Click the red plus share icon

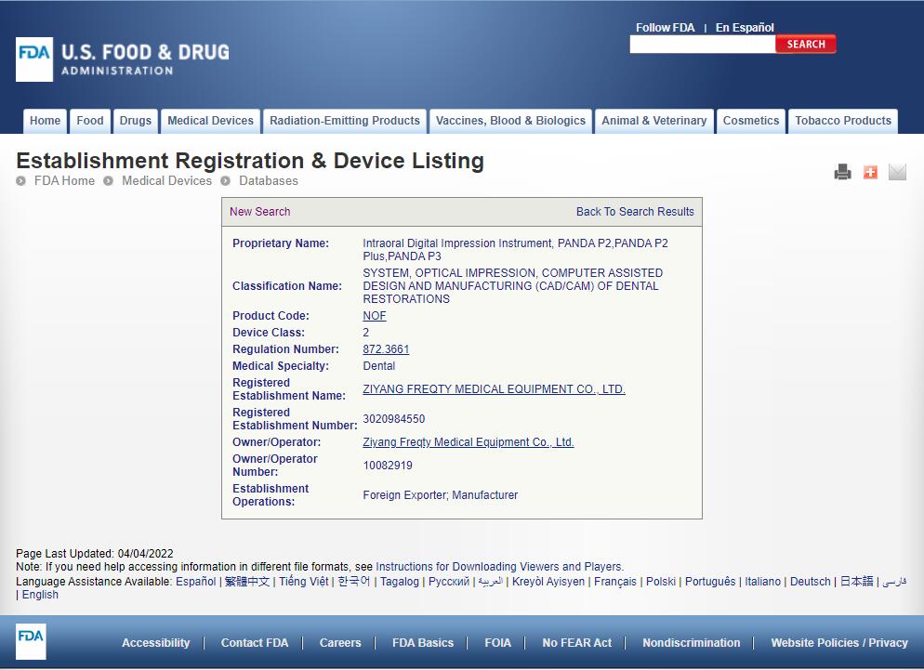[870, 172]
